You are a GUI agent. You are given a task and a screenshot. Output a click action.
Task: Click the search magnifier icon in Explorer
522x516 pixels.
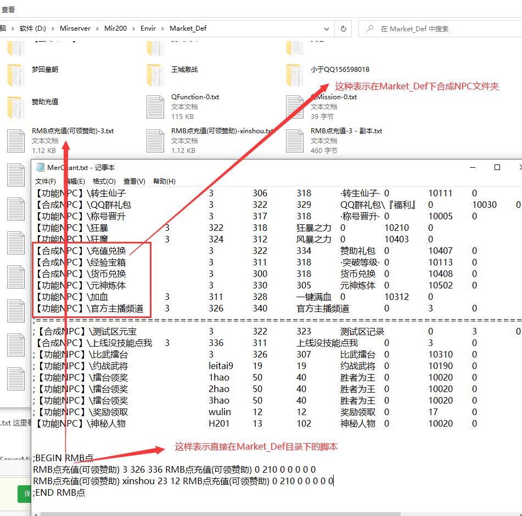click(370, 29)
